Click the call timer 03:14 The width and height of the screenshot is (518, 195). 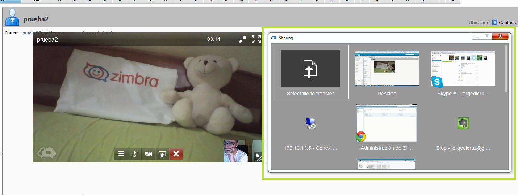tap(214, 39)
